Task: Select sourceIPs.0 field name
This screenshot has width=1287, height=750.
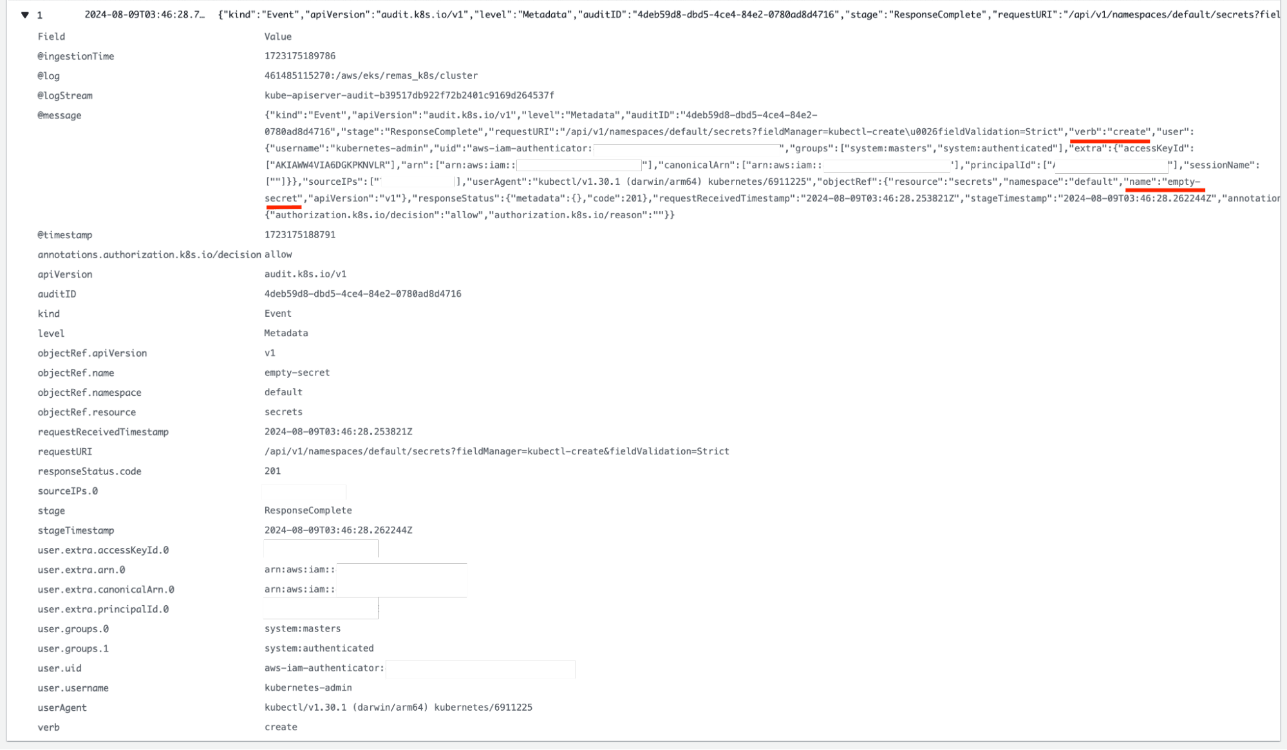Action: 68,492
